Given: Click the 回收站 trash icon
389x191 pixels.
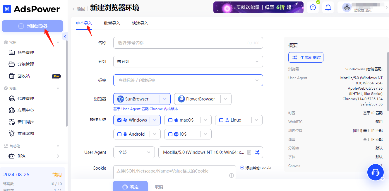Looking at the screenshot, I should (12, 76).
